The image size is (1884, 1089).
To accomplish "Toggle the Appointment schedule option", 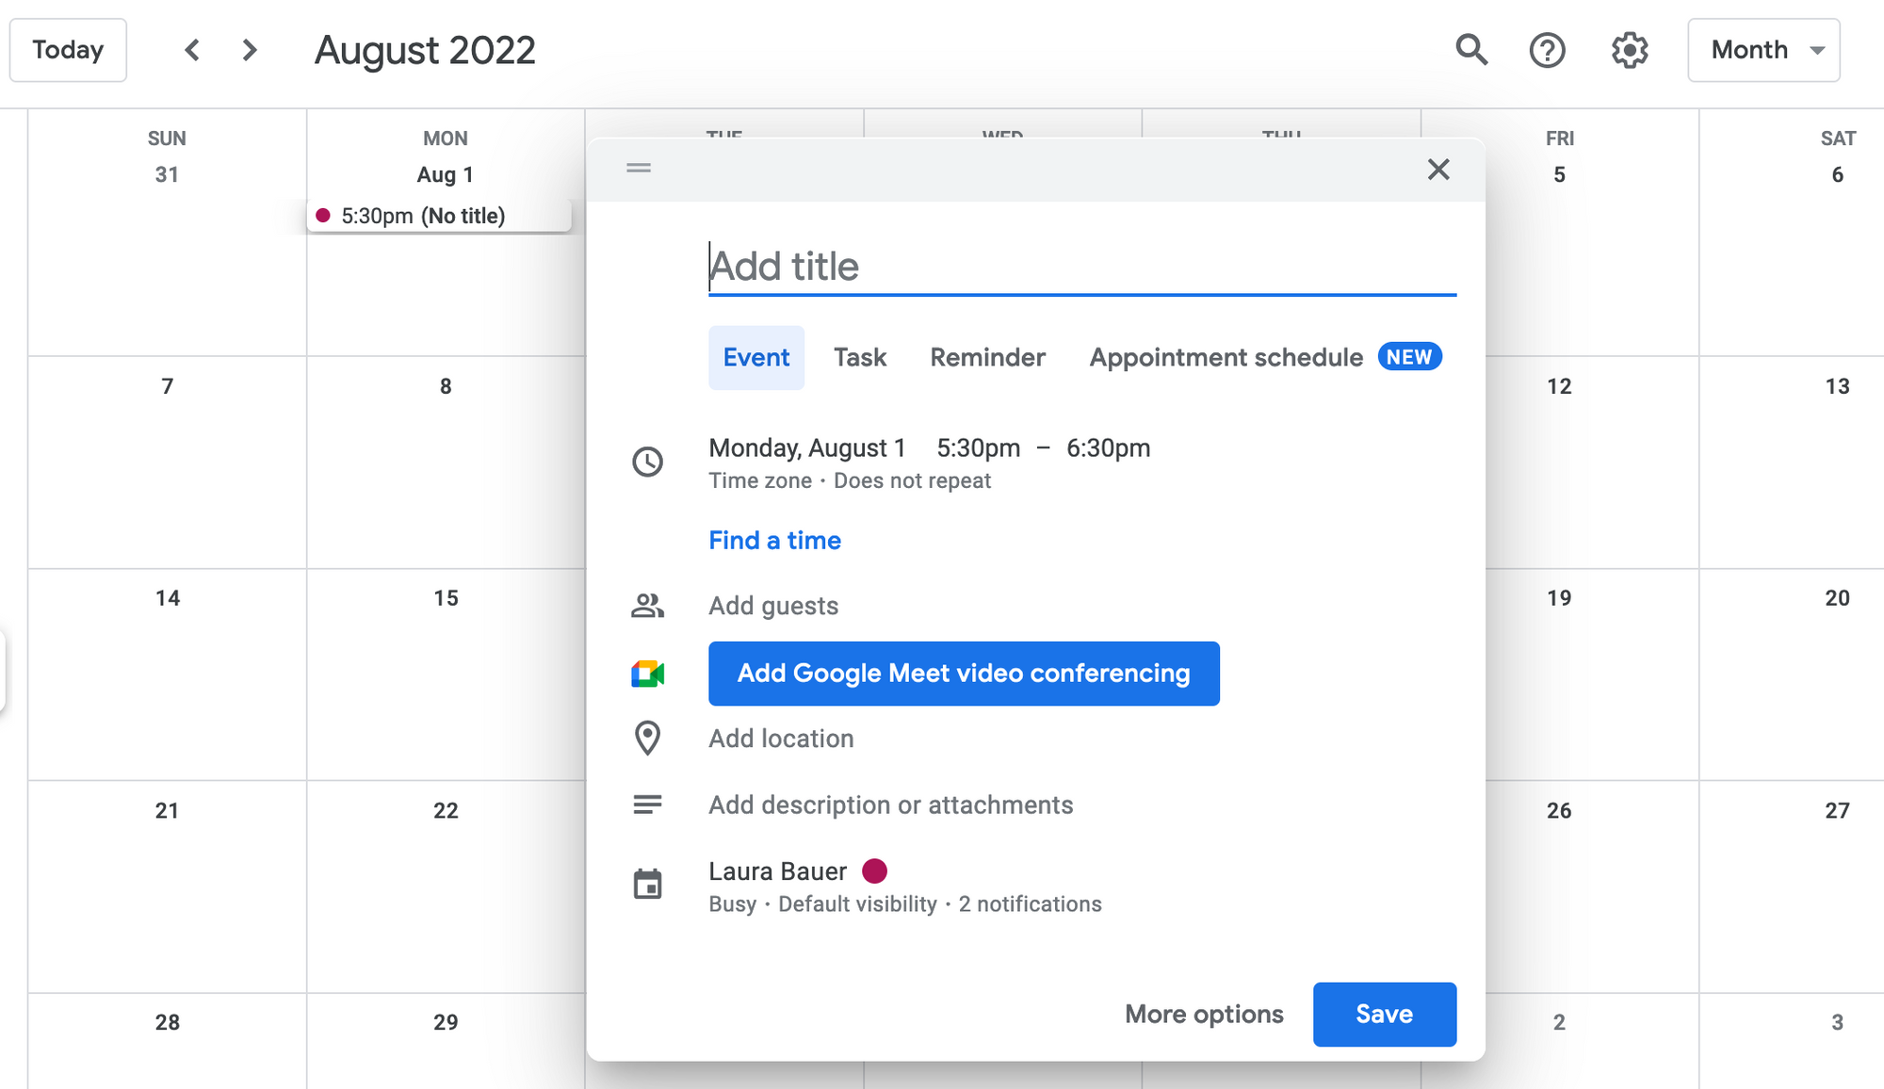I will (1225, 356).
